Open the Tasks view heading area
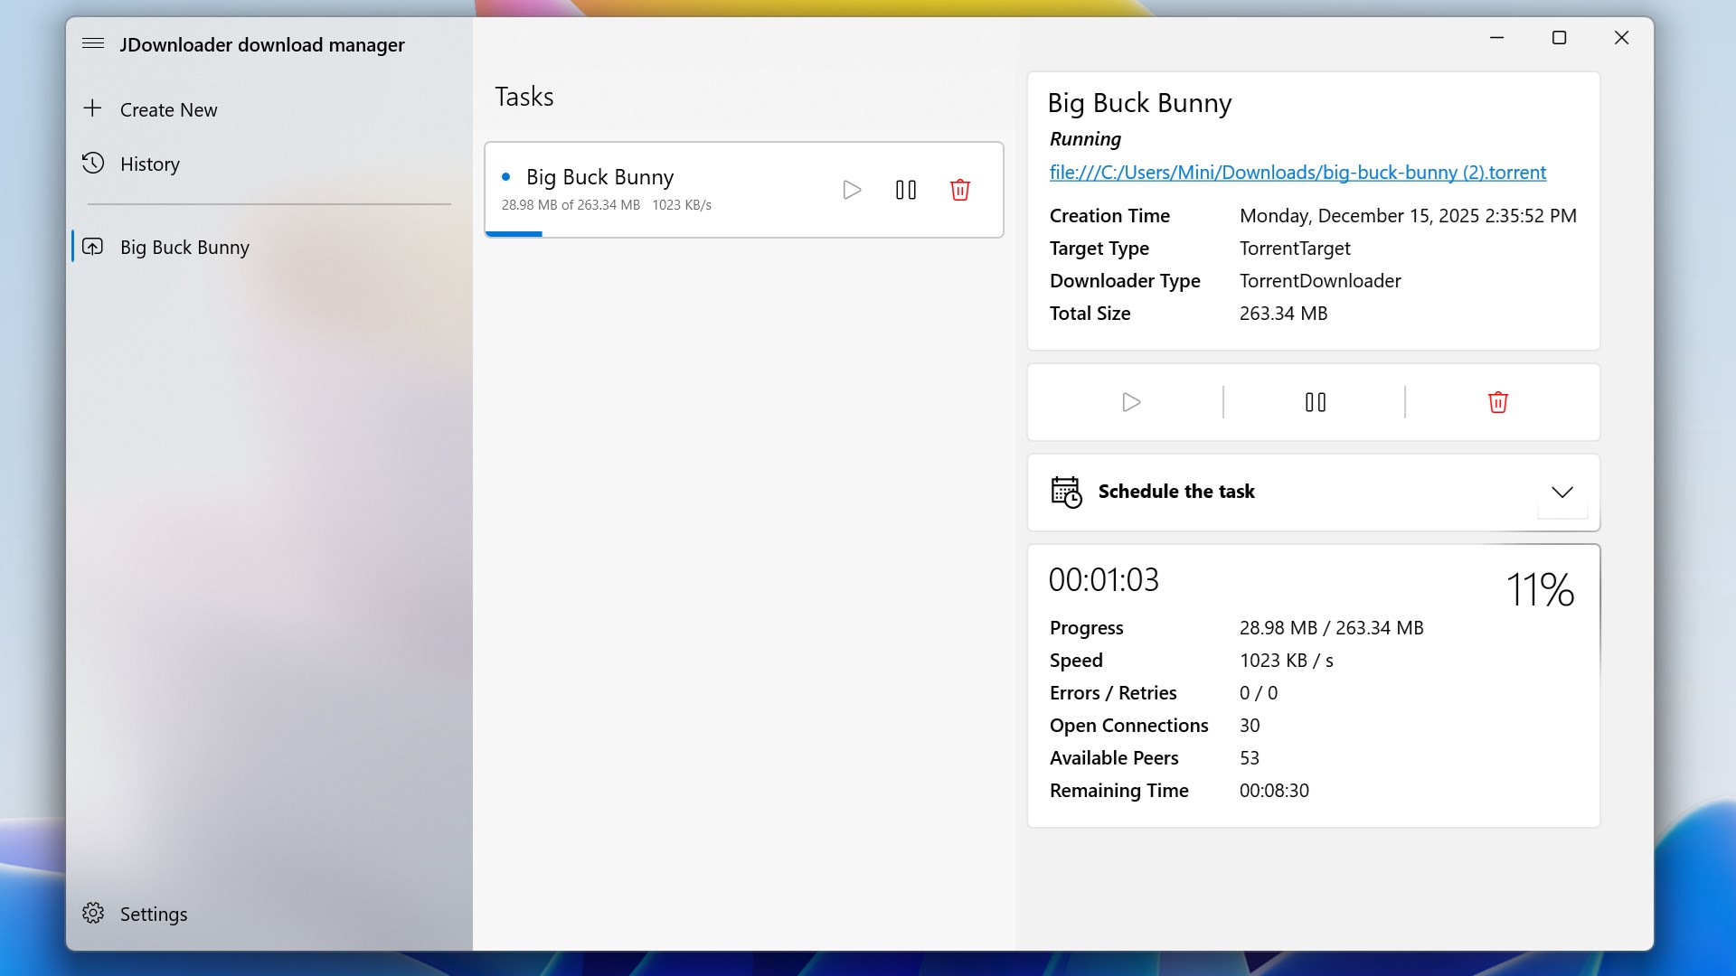The height and width of the screenshot is (976, 1736). (524, 97)
